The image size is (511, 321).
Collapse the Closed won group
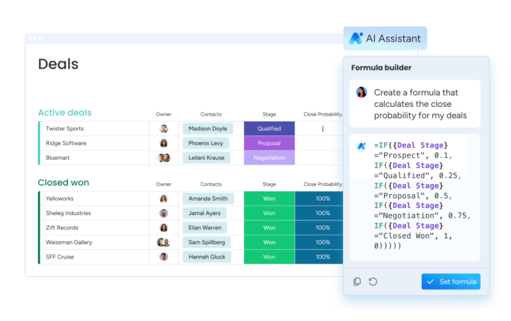click(63, 183)
